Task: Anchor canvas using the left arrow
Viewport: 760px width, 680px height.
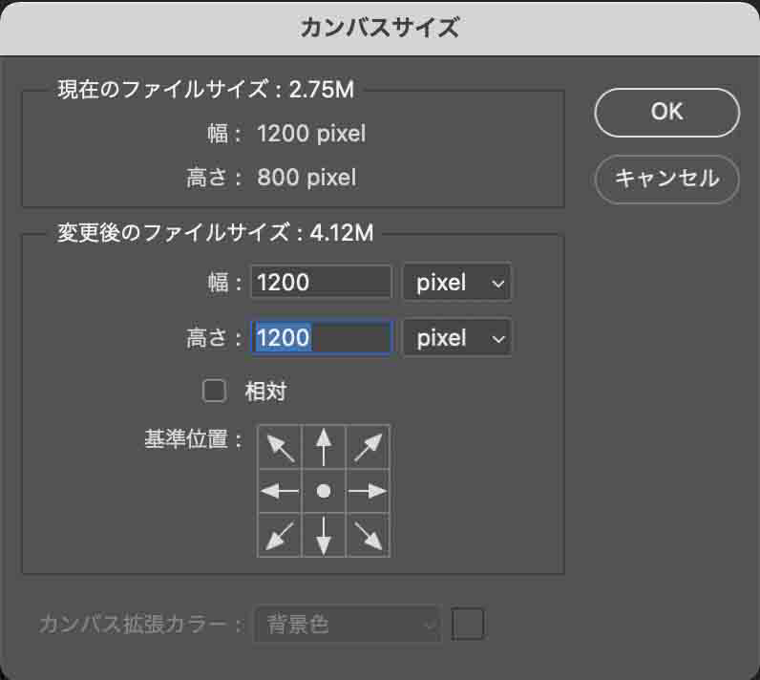Action: point(280,491)
